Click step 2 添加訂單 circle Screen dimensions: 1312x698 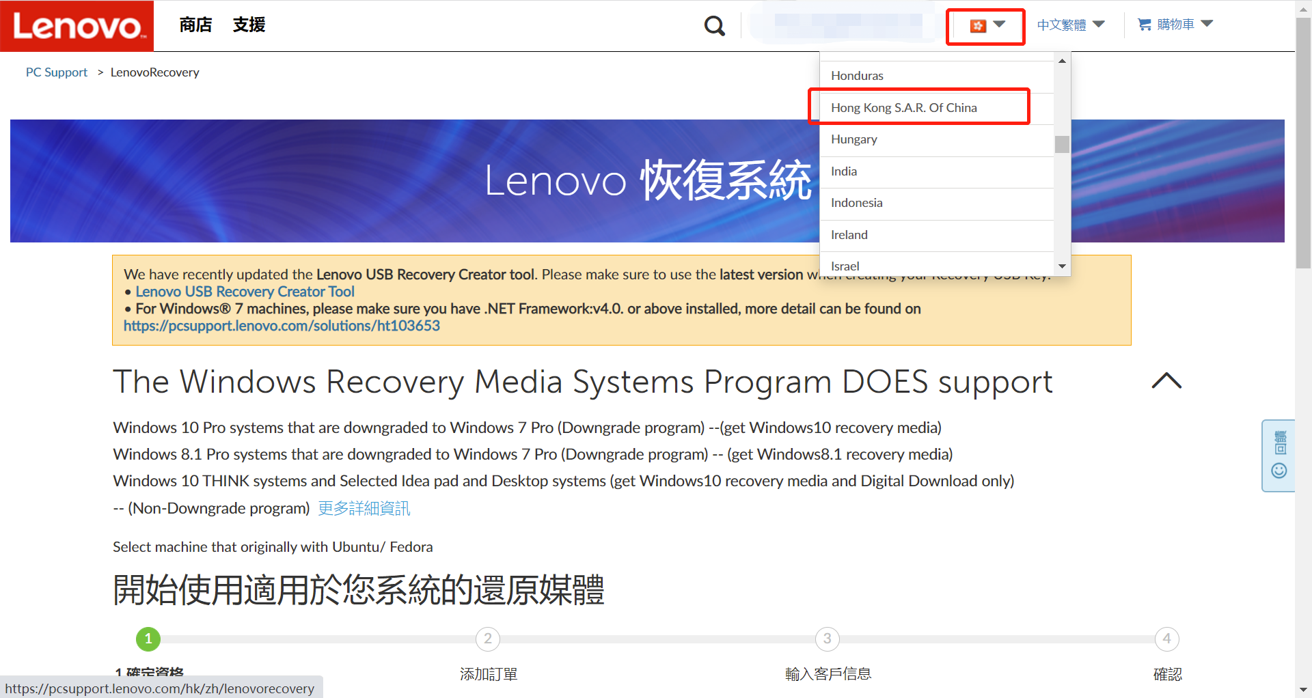click(488, 639)
